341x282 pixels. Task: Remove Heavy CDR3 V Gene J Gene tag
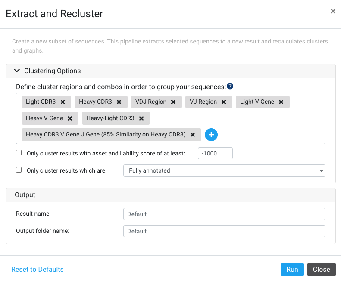193,135
